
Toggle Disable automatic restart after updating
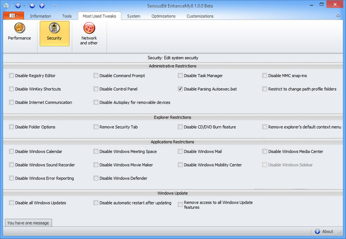(x=96, y=203)
